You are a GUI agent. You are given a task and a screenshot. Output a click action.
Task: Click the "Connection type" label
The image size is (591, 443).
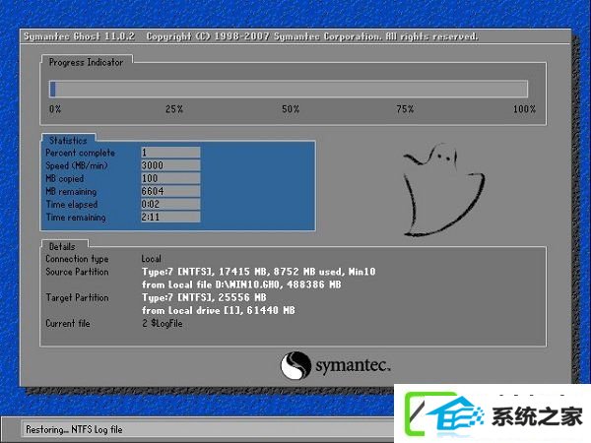point(77,259)
